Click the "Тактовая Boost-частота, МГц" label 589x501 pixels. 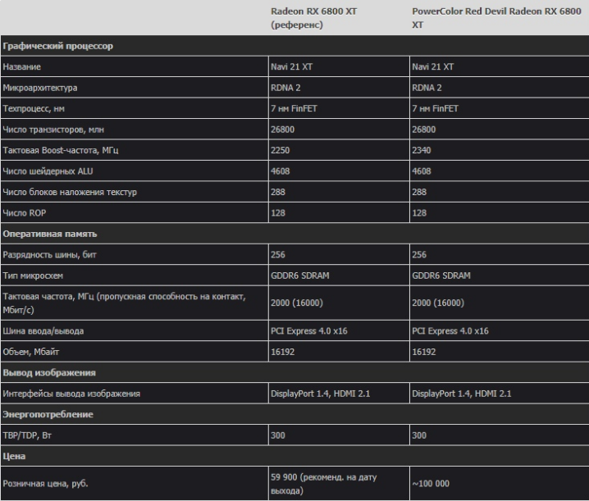[61, 150]
